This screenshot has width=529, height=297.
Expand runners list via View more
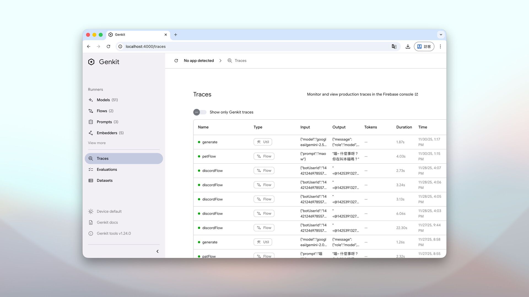[97, 143]
